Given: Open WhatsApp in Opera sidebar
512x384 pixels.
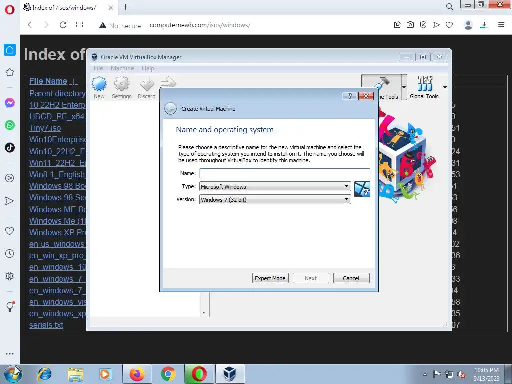Looking at the screenshot, I should click(10, 125).
